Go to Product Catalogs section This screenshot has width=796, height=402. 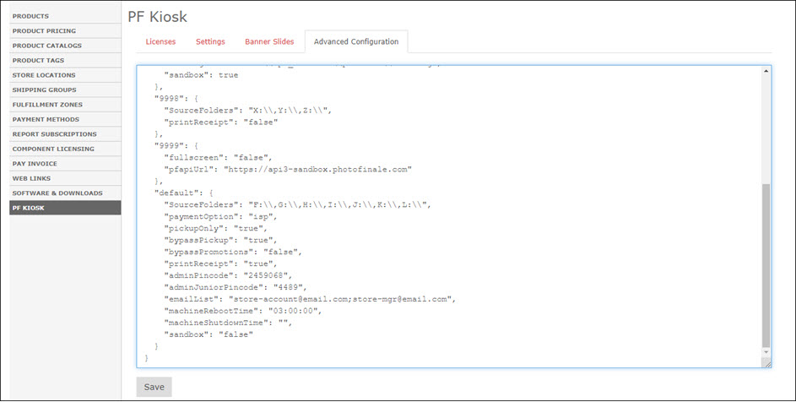[x=65, y=46]
